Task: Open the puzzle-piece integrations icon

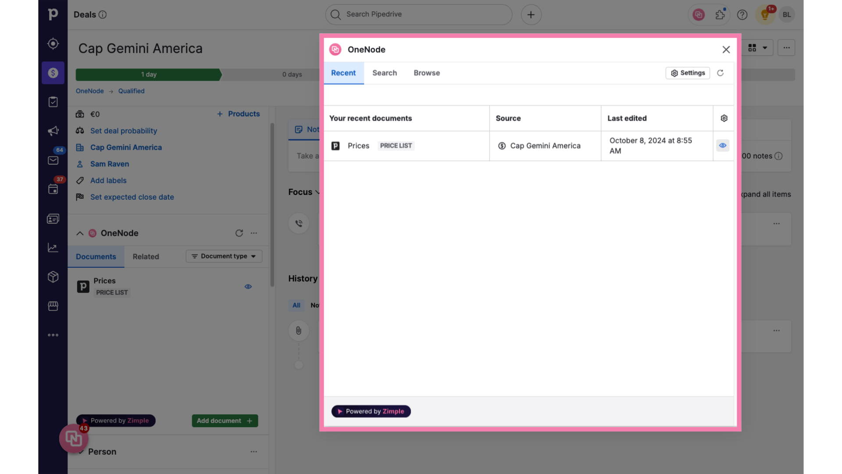Action: (x=721, y=14)
